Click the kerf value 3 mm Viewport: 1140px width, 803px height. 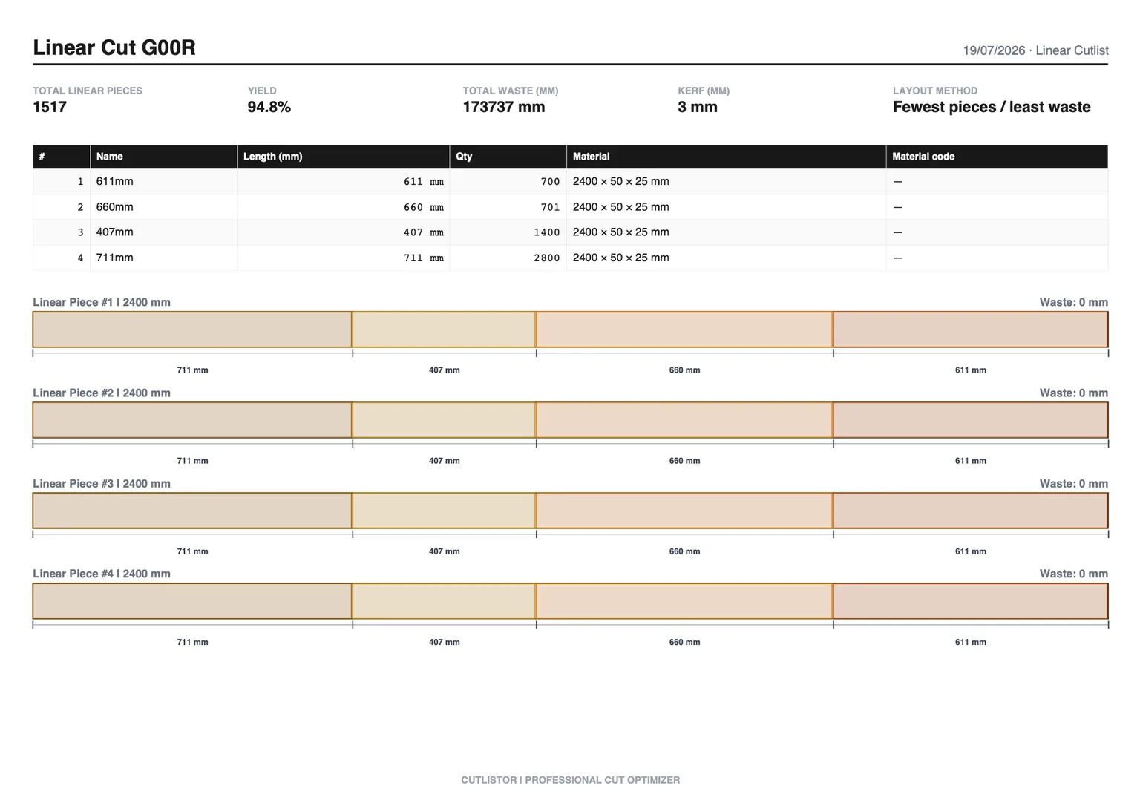[x=698, y=107]
